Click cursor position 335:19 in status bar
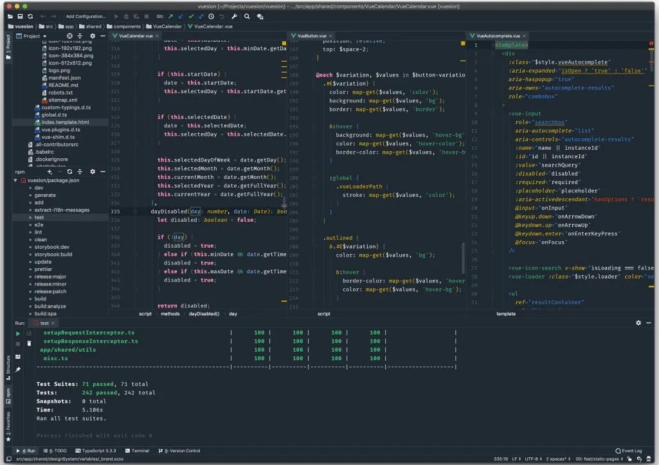 (501, 459)
